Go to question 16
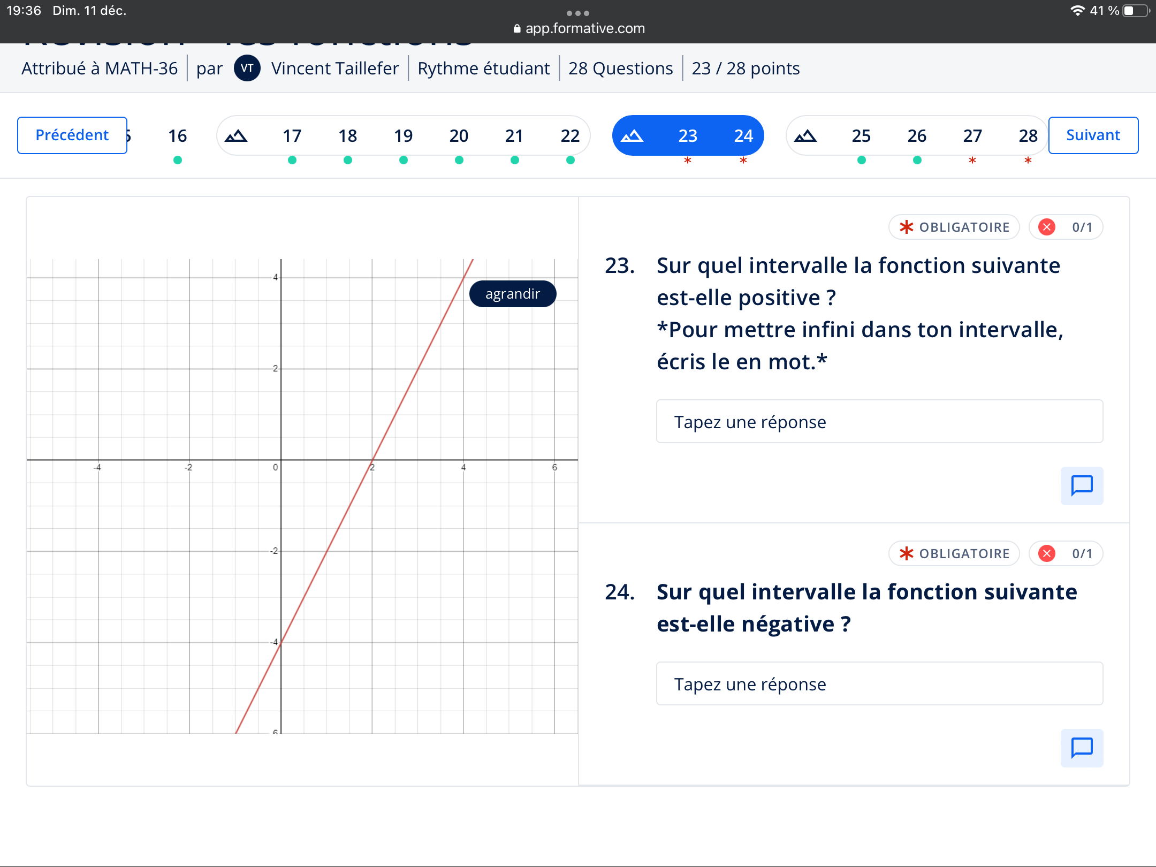The image size is (1156, 867). point(178,136)
